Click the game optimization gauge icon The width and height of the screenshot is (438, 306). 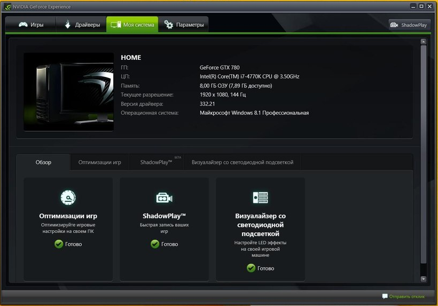click(x=68, y=198)
